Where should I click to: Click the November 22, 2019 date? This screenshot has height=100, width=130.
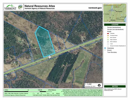pos(90,86)
